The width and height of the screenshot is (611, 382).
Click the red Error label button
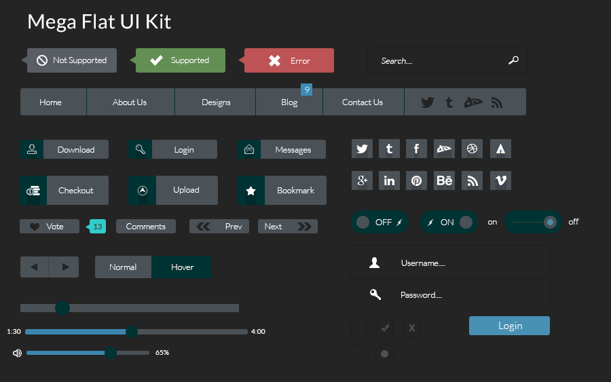(289, 60)
